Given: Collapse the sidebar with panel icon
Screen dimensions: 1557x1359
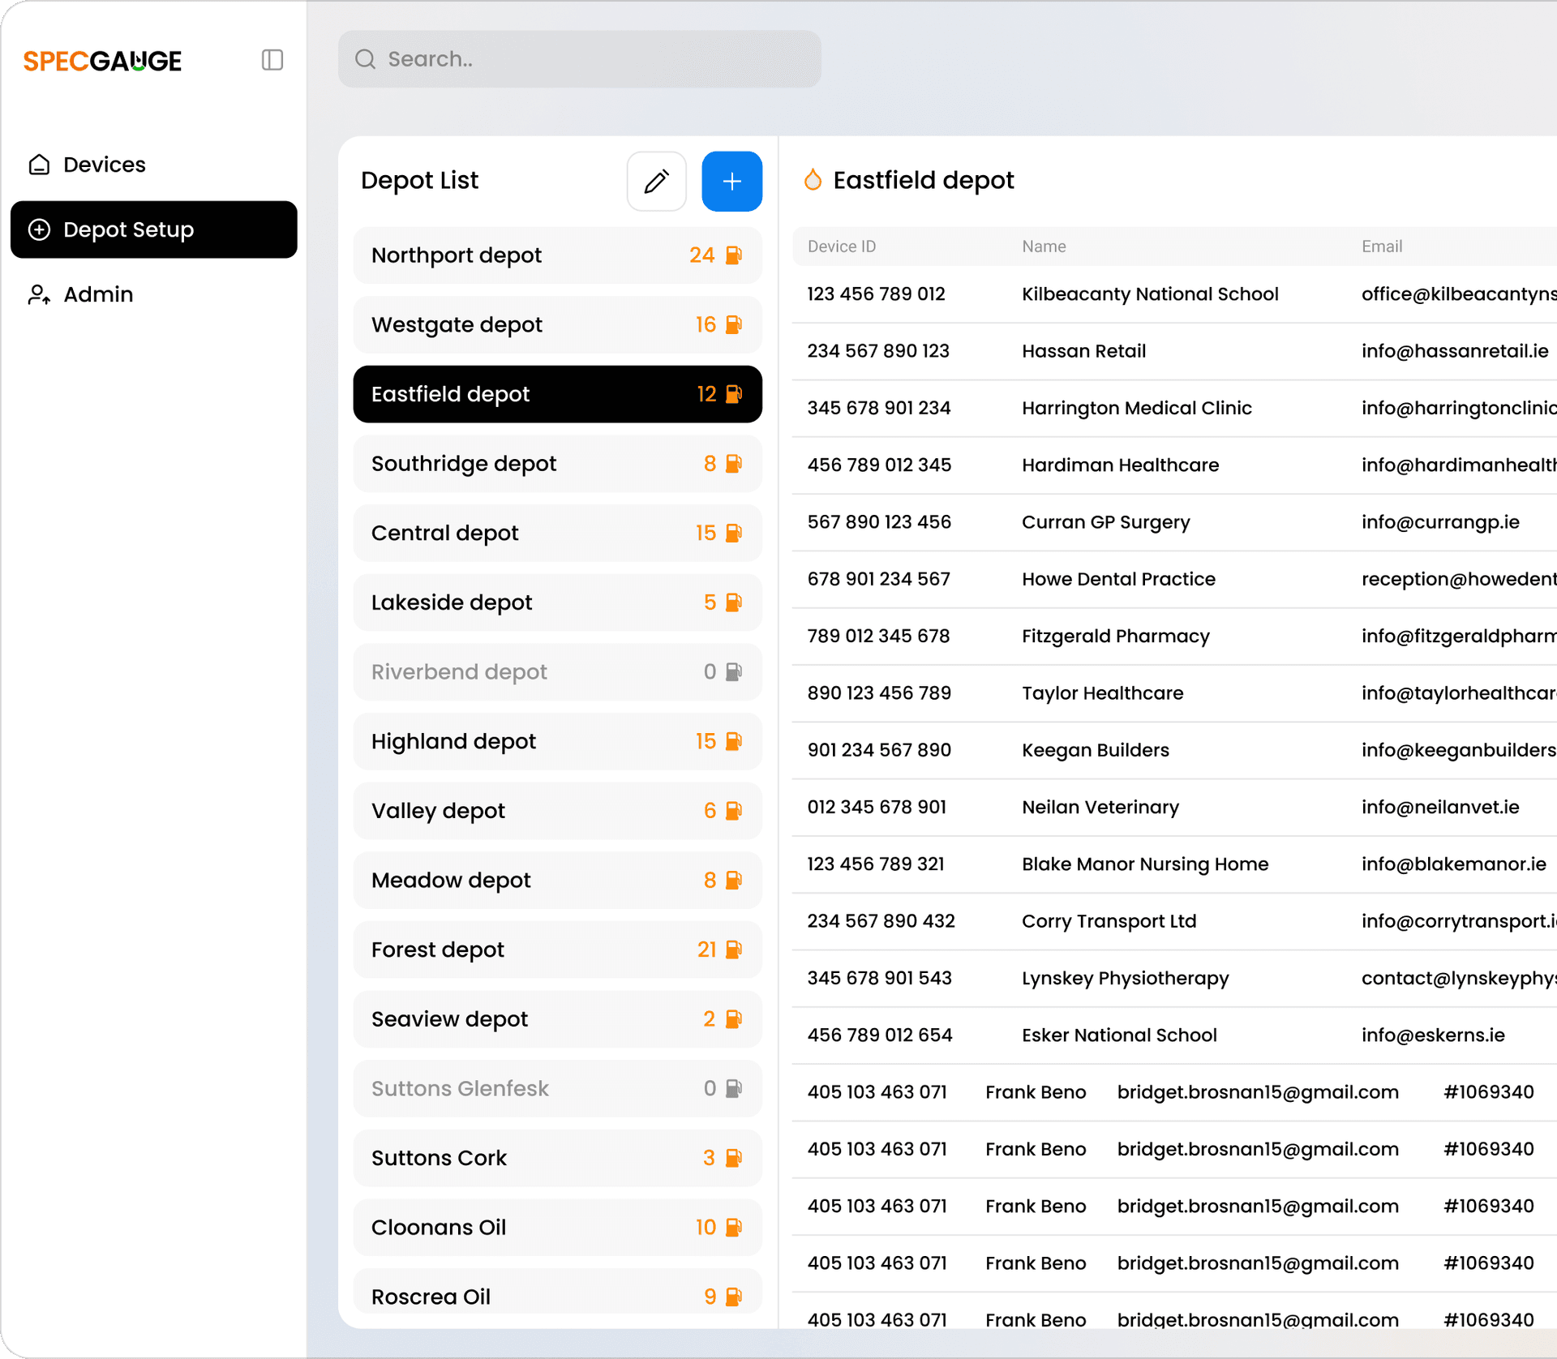Looking at the screenshot, I should point(272,60).
